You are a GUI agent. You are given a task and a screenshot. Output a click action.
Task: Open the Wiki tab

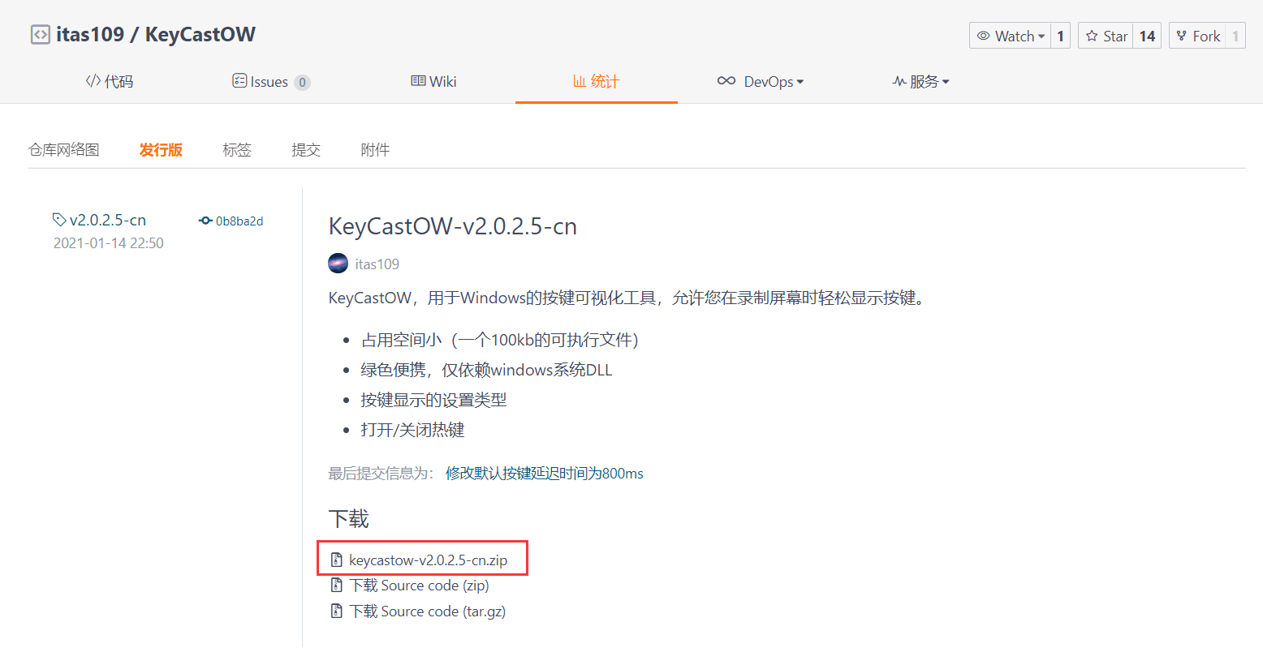[434, 81]
